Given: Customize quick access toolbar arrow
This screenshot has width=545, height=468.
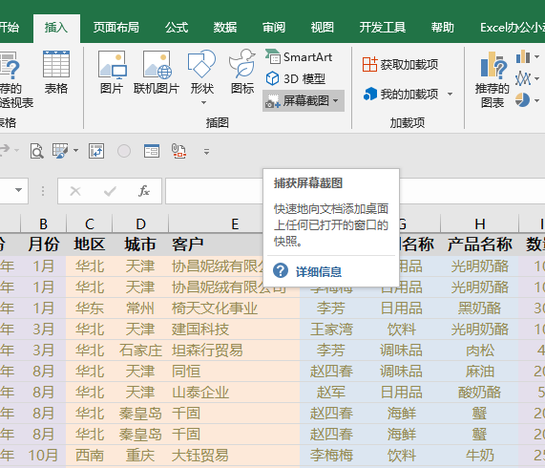Looking at the screenshot, I should pyautogui.click(x=206, y=152).
